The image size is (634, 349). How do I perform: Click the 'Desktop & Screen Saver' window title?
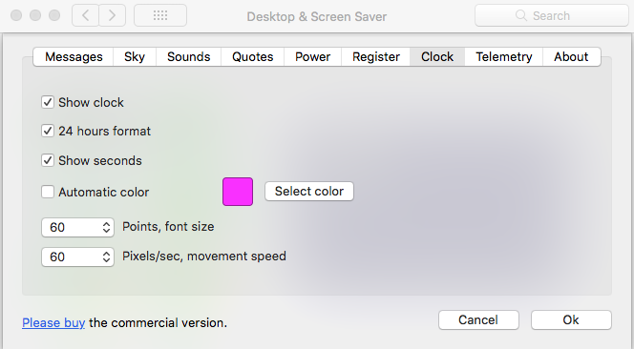(317, 16)
